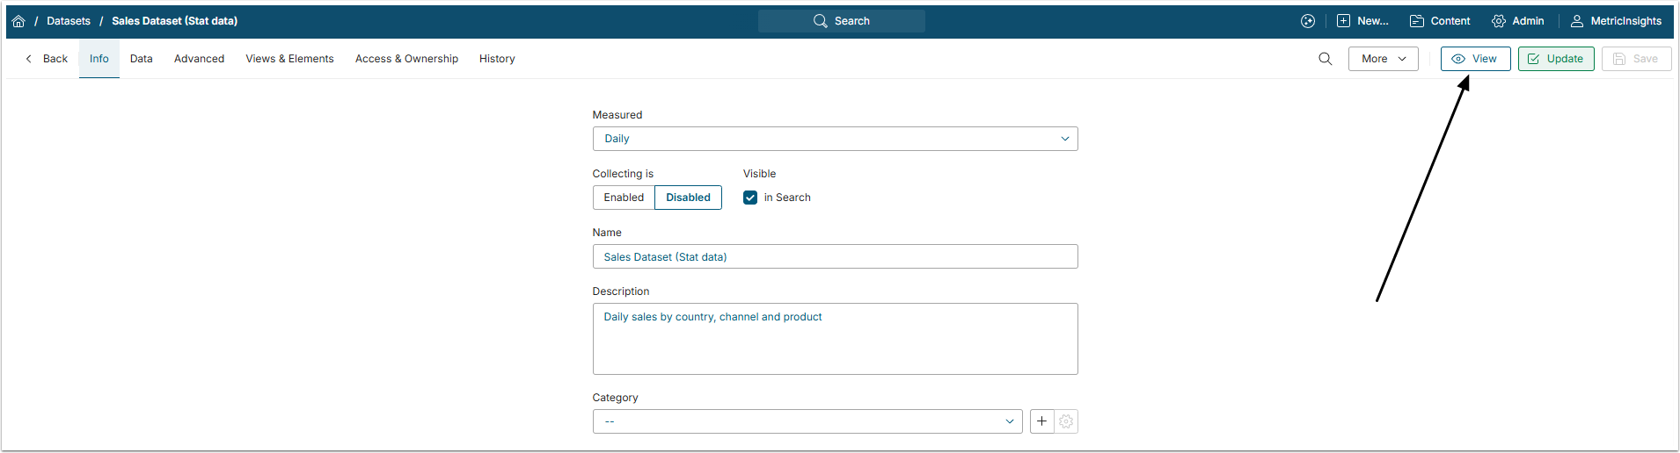Viewport: 1680px width, 453px height.
Task: Add a new category with plus icon
Action: point(1042,421)
